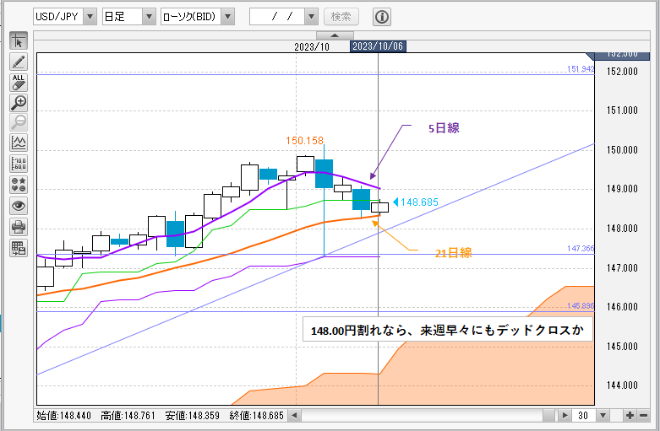Print the chart with printer icon
The height and width of the screenshot is (431, 660).
click(x=19, y=227)
